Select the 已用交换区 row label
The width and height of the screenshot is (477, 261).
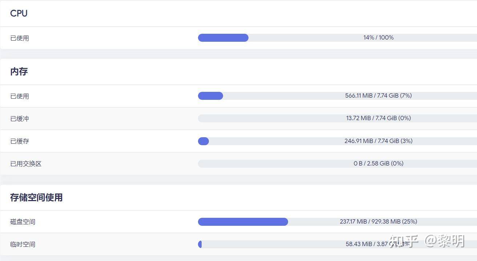[x=26, y=164]
